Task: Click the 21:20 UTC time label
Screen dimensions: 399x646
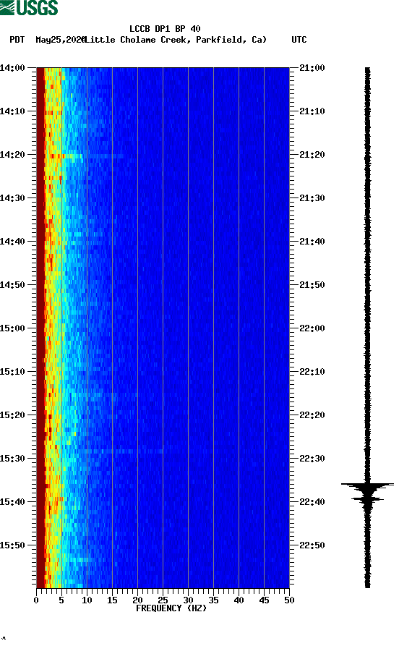Action: coord(312,155)
